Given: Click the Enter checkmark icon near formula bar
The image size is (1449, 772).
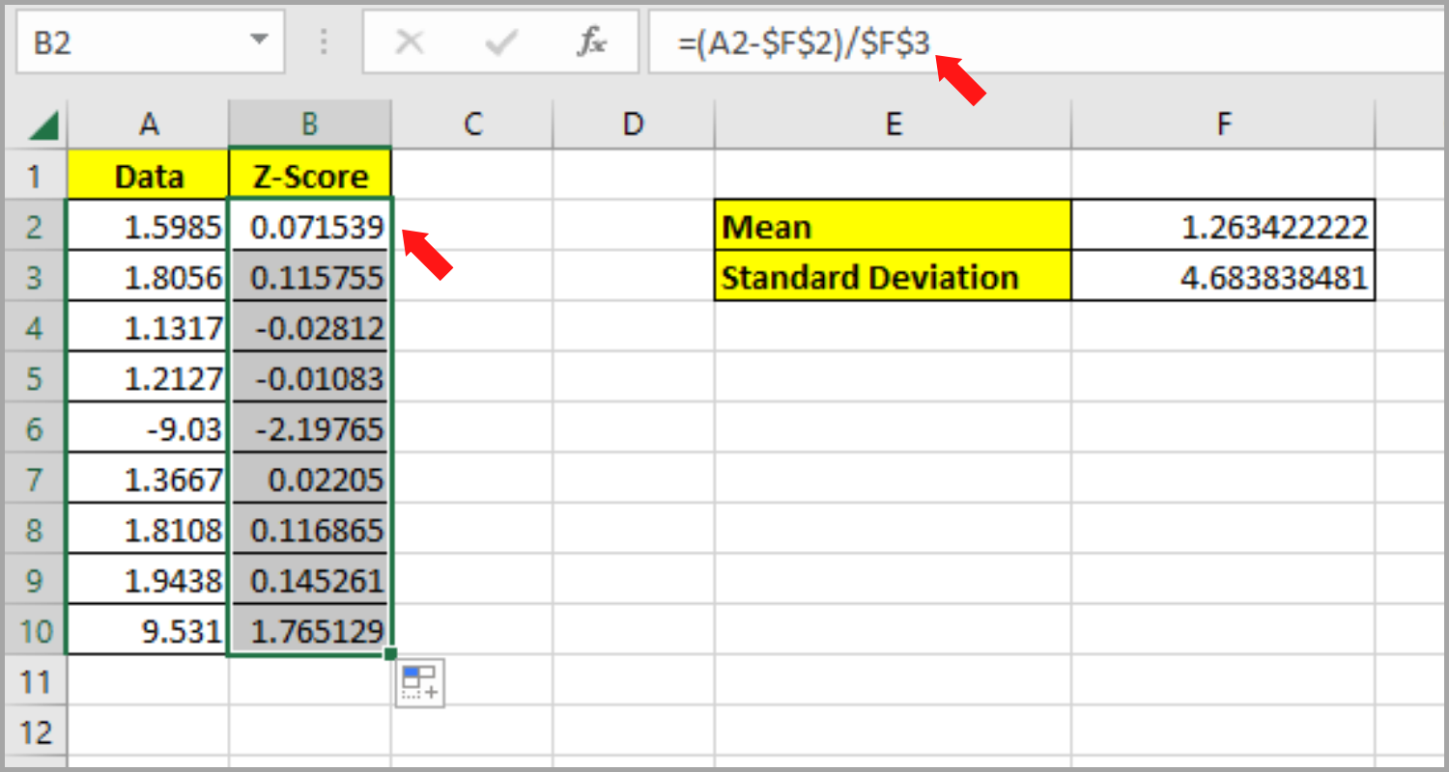Looking at the screenshot, I should pos(501,41).
